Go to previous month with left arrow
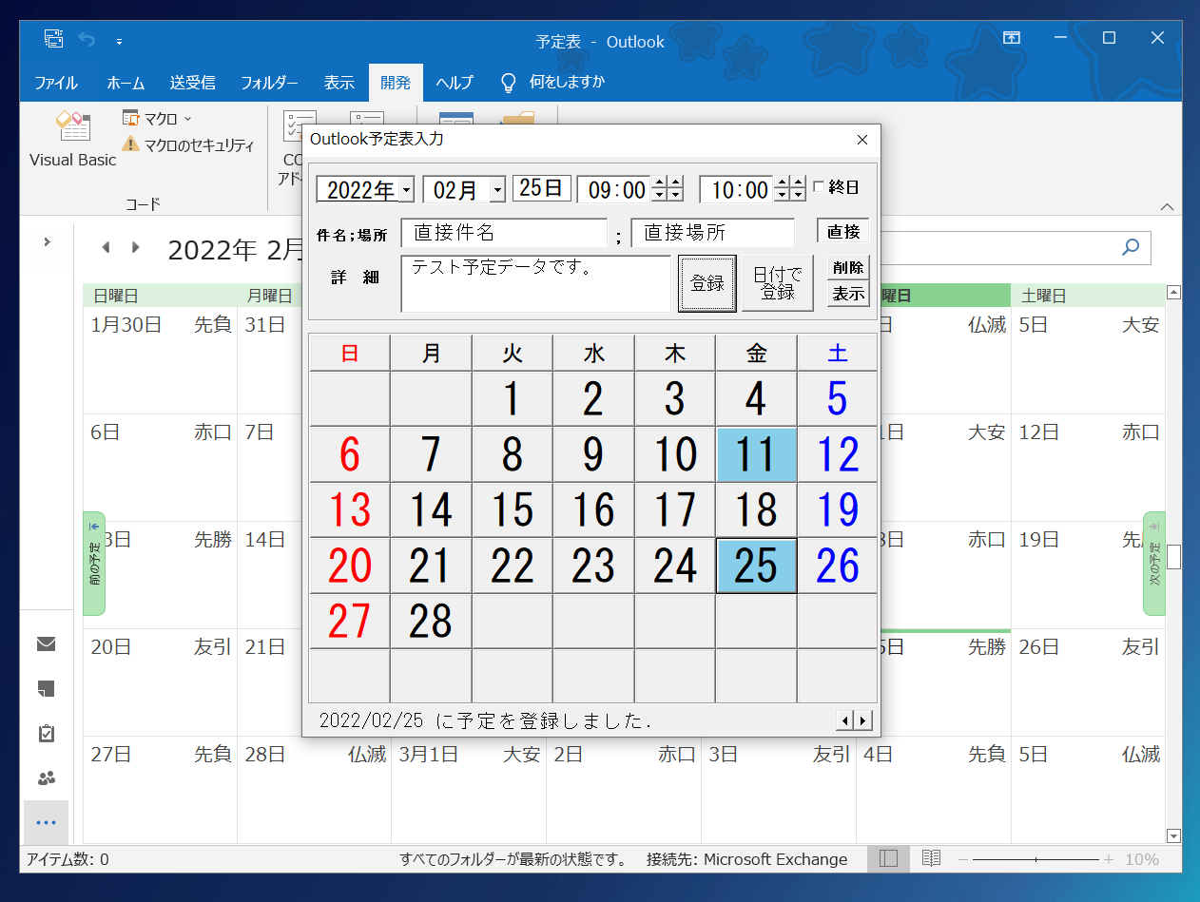 coord(106,247)
